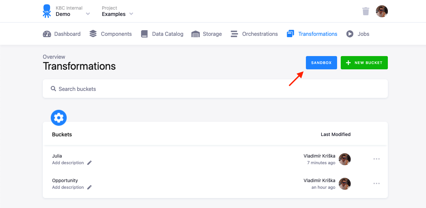Click the Project label above Examples

pos(109,8)
